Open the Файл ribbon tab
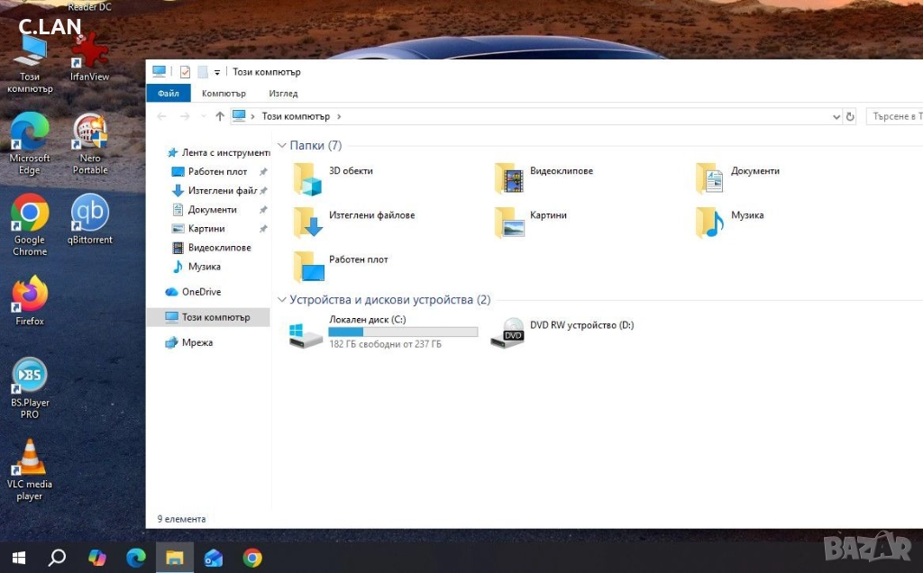923x573 pixels. (x=168, y=94)
